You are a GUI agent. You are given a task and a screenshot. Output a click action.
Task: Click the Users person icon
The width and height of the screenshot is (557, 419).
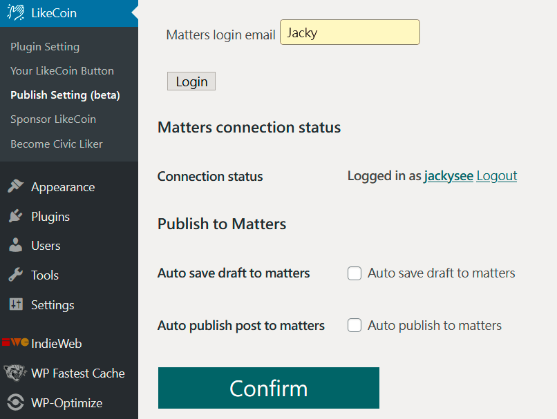point(16,245)
